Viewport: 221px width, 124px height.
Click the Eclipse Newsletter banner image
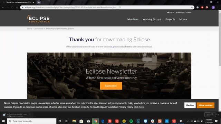pyautogui.click(x=109, y=76)
